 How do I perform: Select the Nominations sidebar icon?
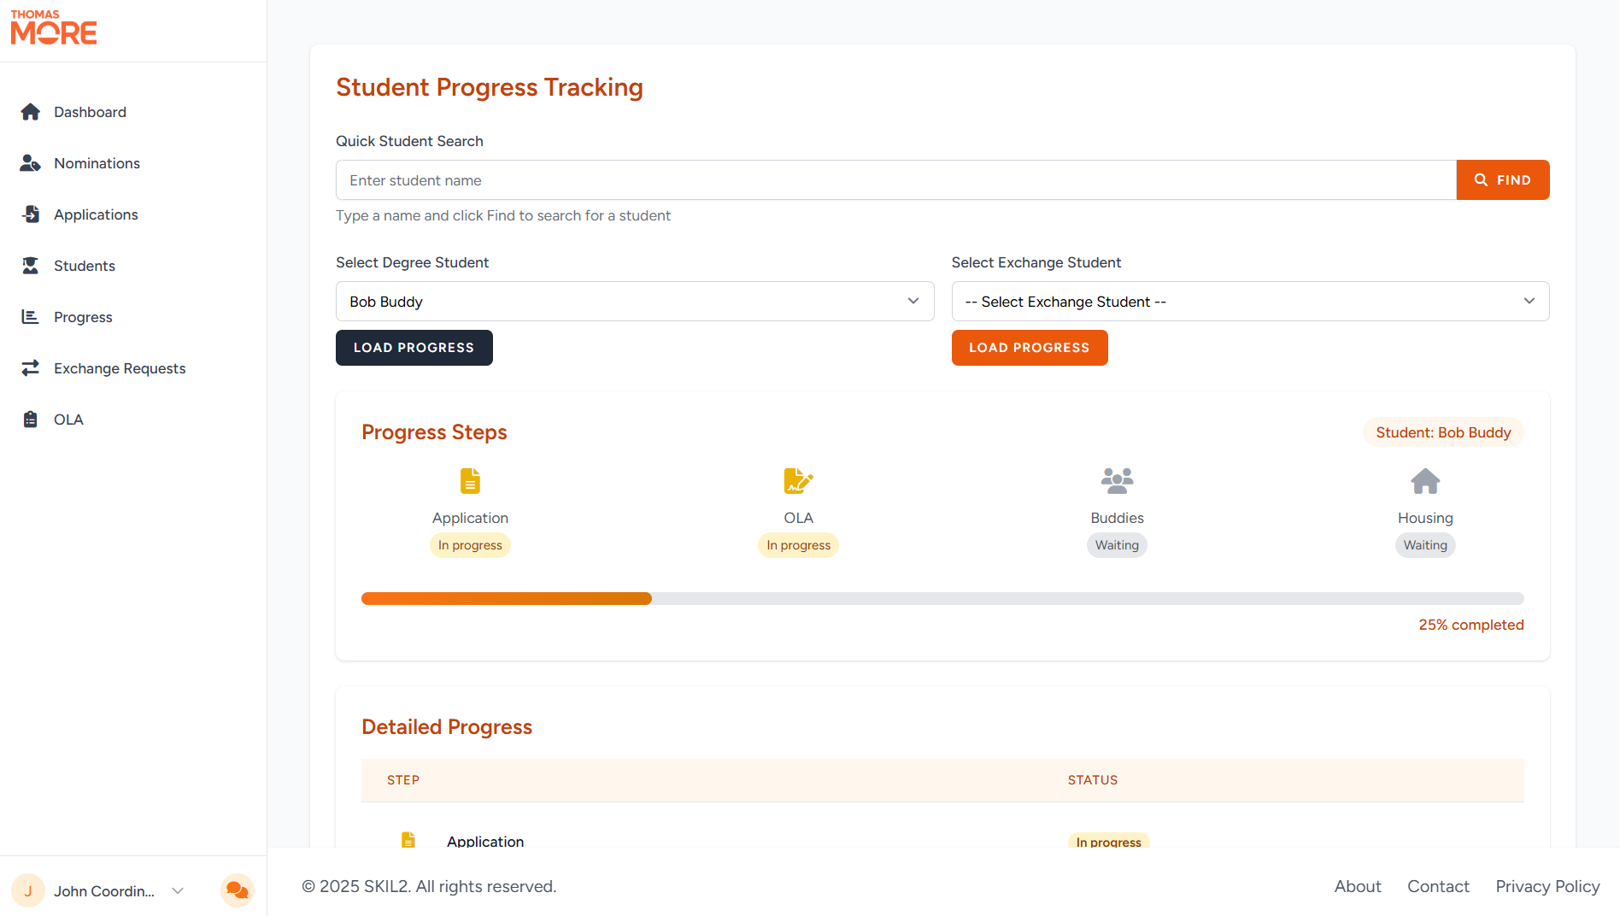(x=30, y=163)
